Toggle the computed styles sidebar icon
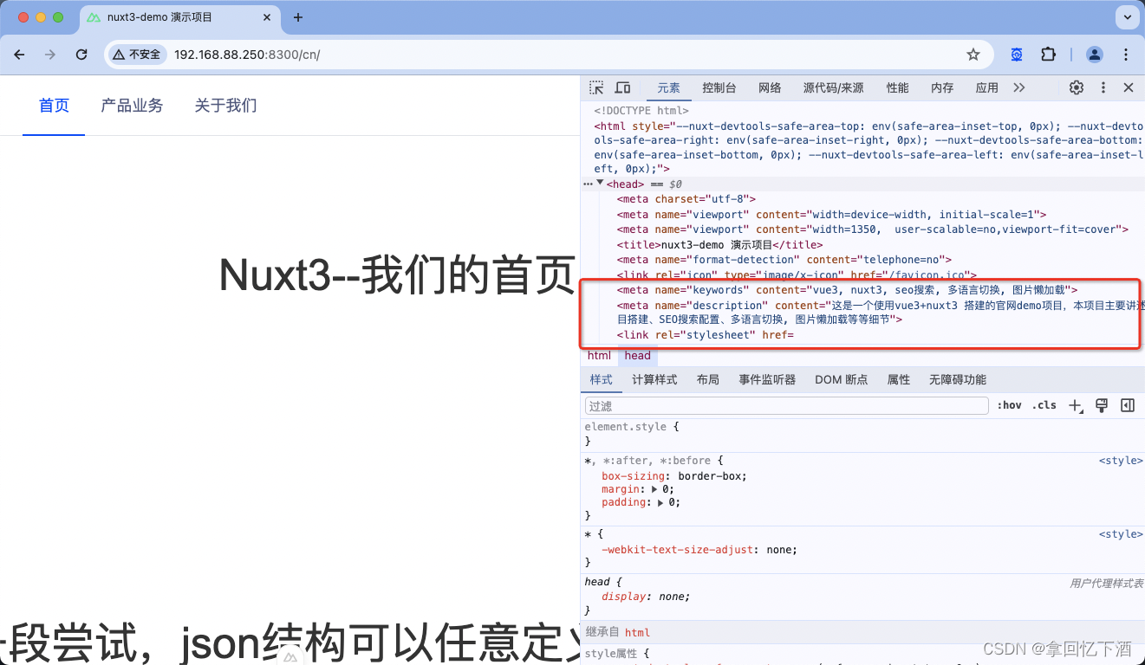1145x665 pixels. click(x=1128, y=405)
